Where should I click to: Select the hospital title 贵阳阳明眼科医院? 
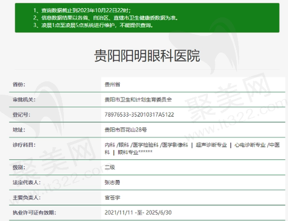(147, 56)
